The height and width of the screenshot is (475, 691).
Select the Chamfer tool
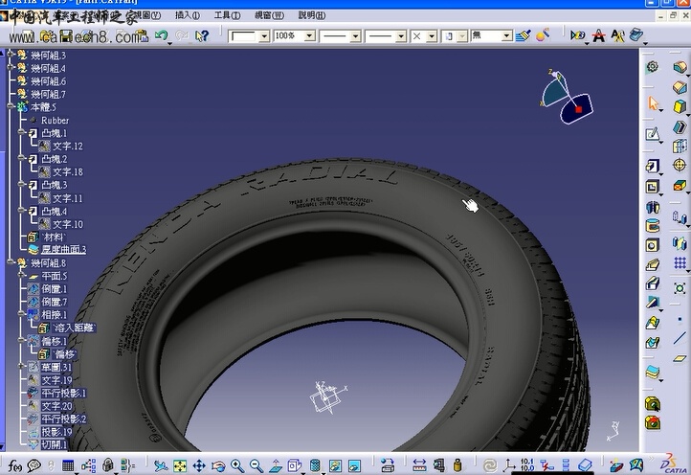click(x=680, y=87)
